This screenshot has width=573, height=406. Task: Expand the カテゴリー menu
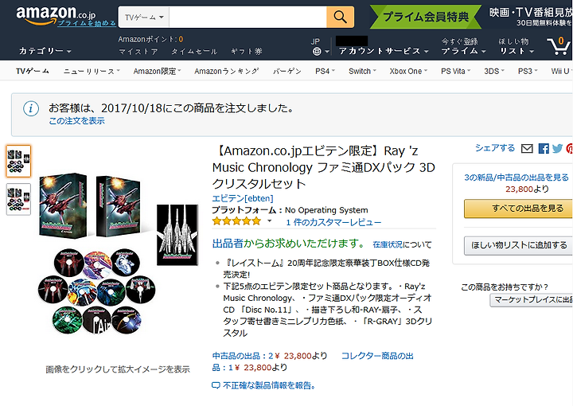pyautogui.click(x=45, y=51)
